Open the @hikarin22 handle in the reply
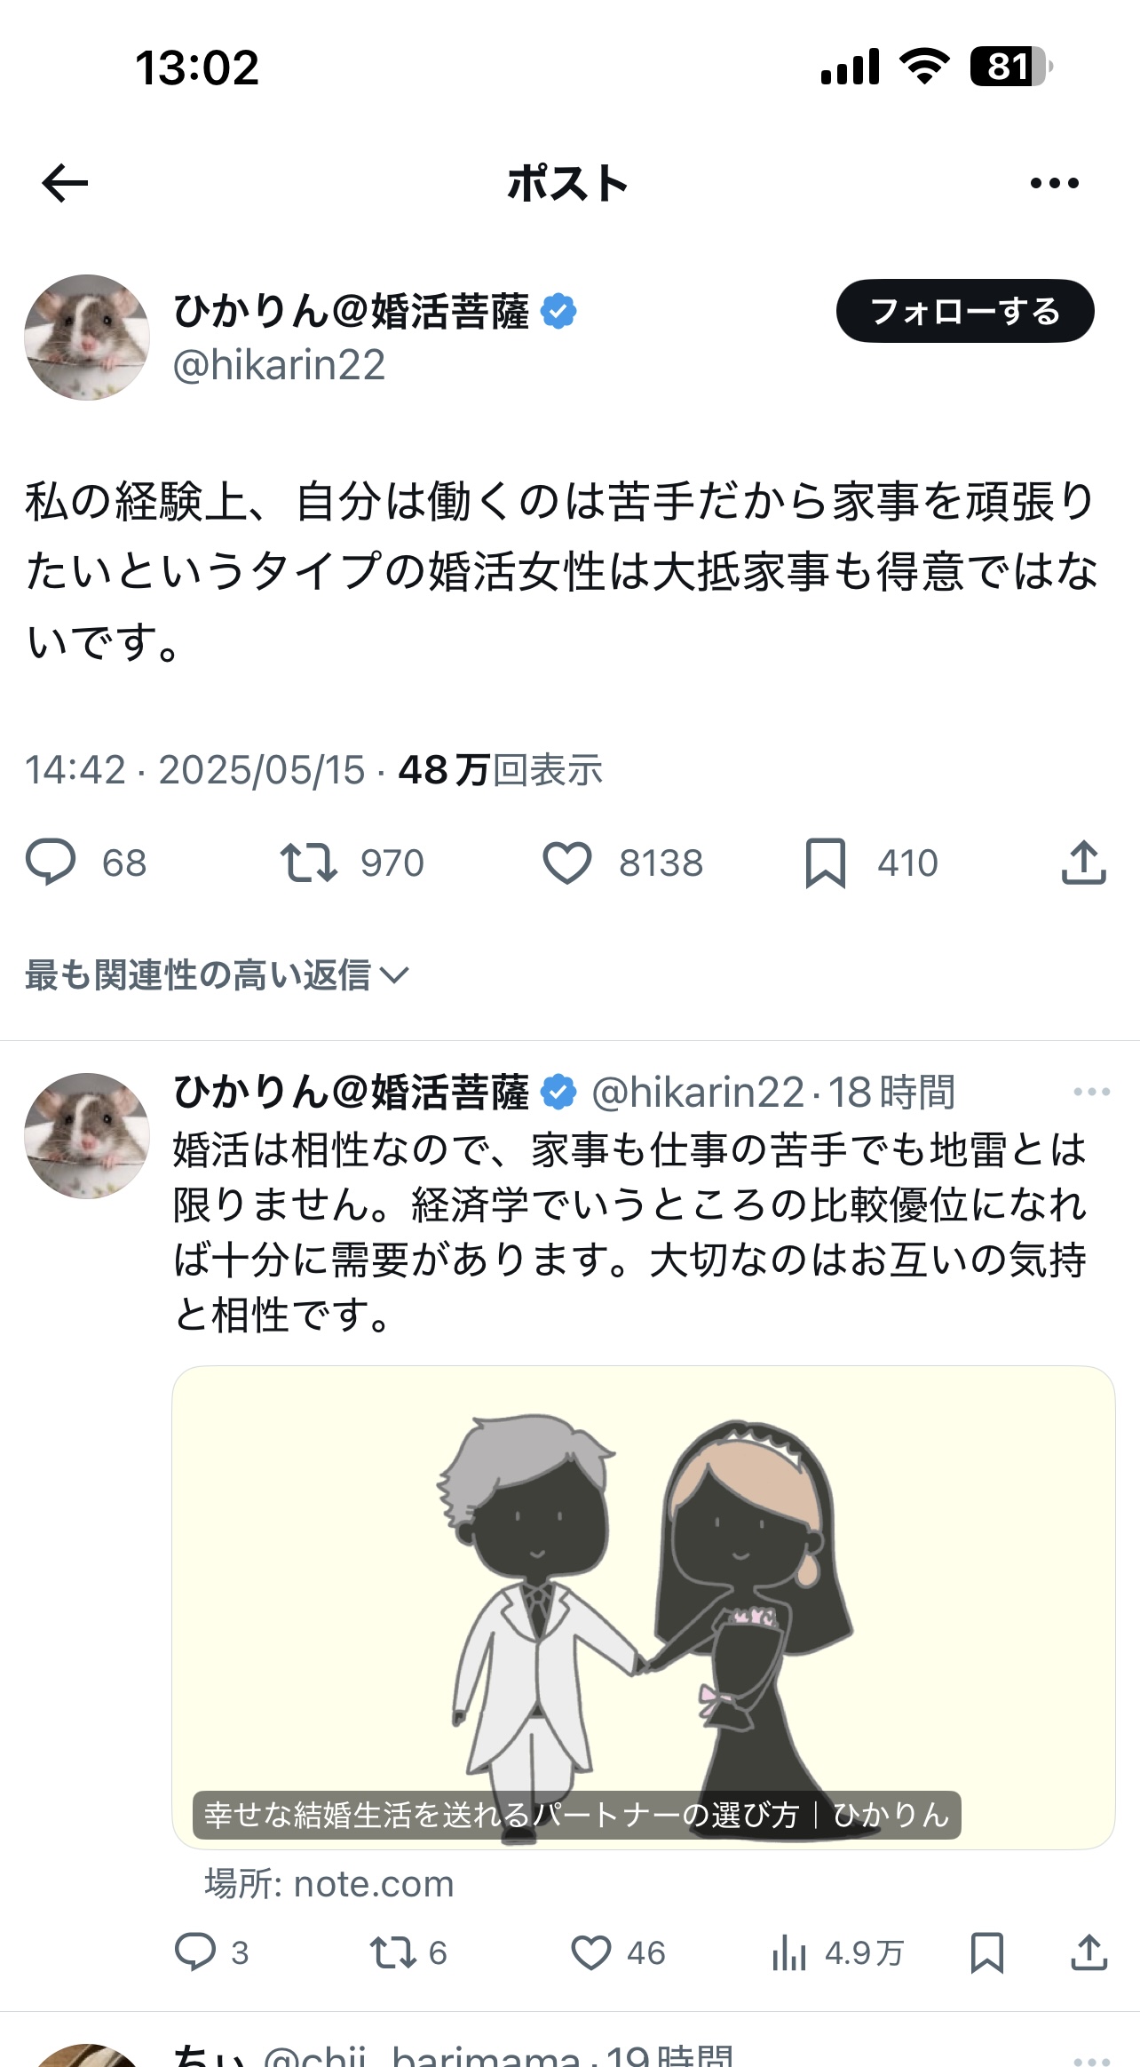 698,1092
